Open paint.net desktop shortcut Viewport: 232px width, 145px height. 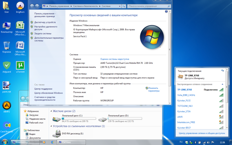tap(6, 87)
